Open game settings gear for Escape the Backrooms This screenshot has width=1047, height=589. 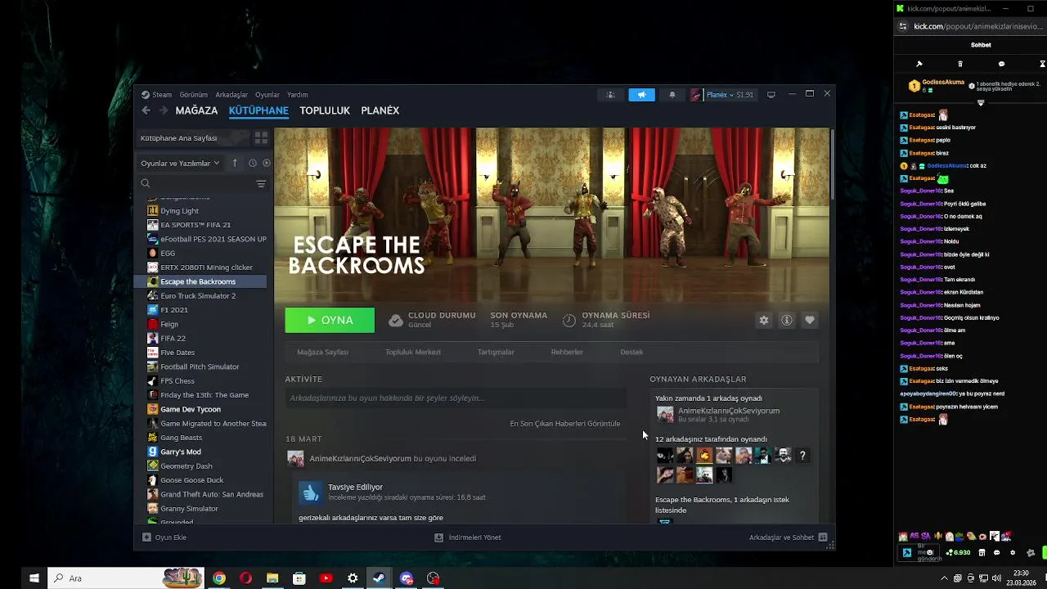pyautogui.click(x=764, y=321)
